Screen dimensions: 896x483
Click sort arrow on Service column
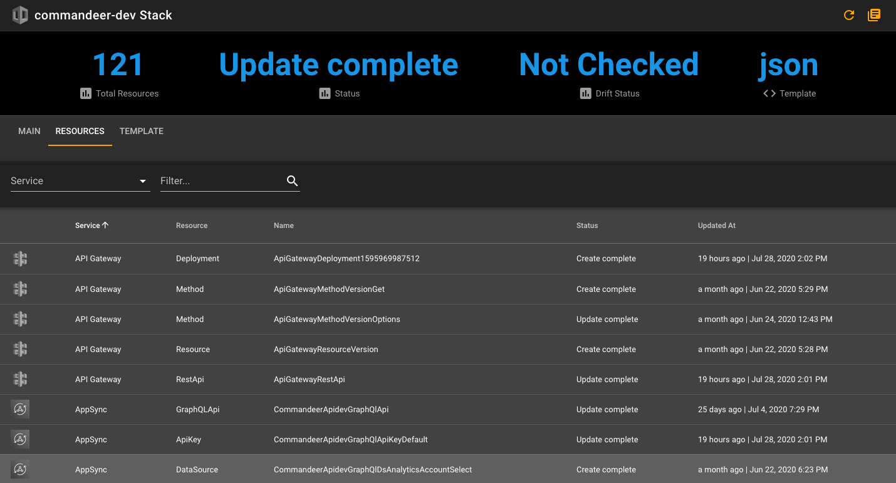point(105,225)
